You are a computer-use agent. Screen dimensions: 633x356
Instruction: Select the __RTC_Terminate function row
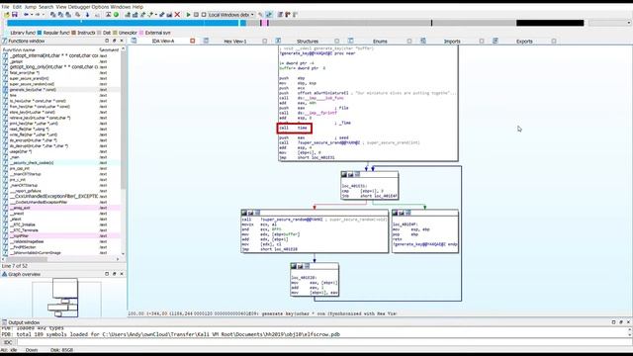point(60,230)
